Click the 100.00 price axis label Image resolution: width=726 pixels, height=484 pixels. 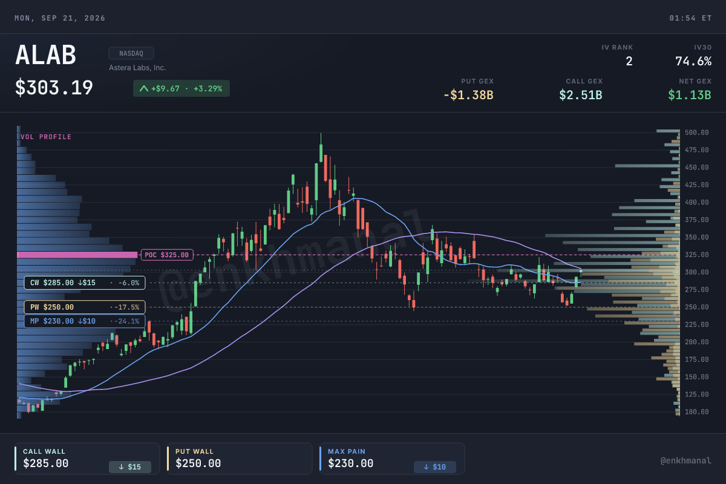click(x=697, y=412)
